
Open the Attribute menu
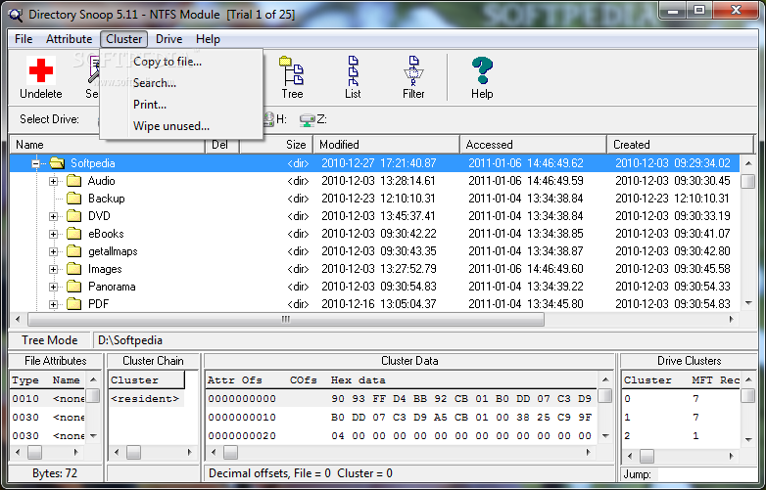[x=69, y=39]
